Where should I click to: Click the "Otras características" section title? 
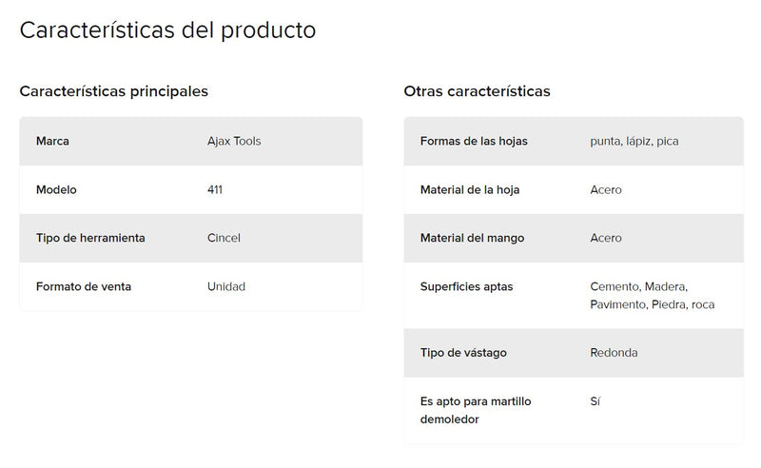tap(477, 91)
